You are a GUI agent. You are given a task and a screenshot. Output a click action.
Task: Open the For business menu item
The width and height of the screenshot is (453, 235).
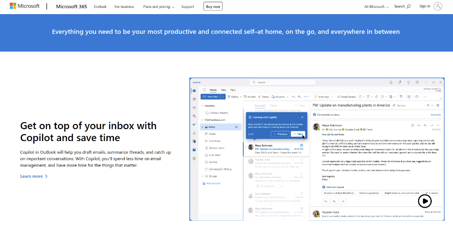[x=124, y=7]
